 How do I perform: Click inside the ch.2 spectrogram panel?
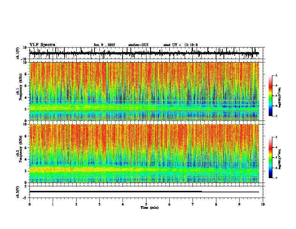[x=144, y=153]
